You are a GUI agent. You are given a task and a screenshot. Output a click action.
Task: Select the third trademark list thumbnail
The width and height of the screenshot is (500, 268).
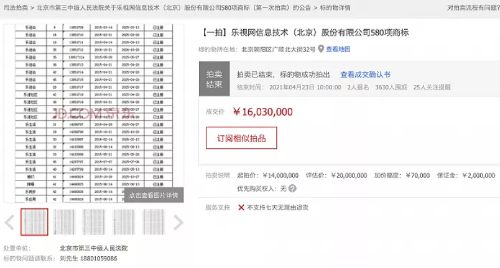coord(94,222)
